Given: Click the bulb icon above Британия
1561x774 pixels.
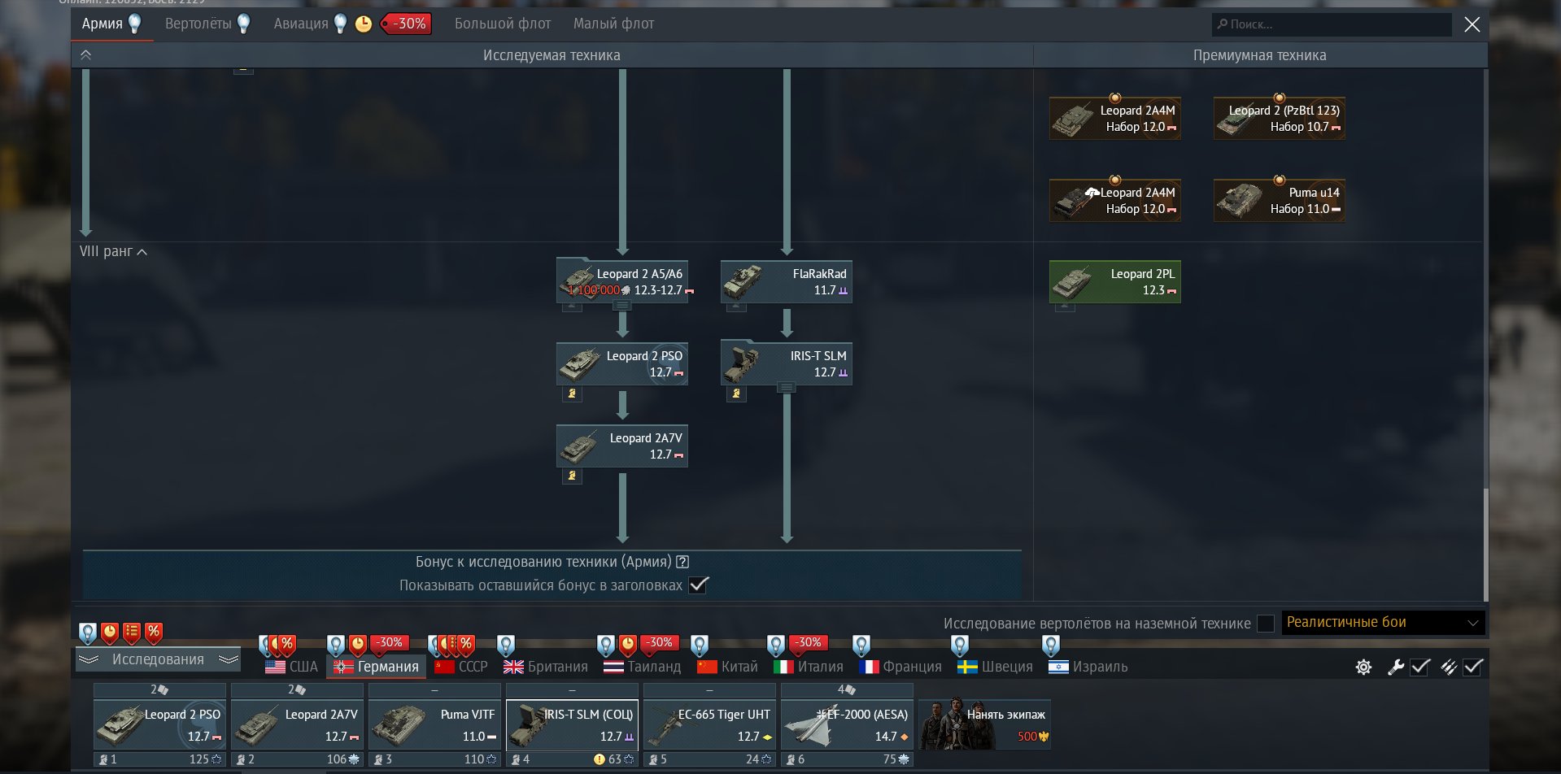Looking at the screenshot, I should tap(506, 646).
